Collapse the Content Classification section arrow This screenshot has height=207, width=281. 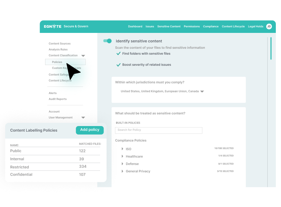pyautogui.click(x=83, y=55)
